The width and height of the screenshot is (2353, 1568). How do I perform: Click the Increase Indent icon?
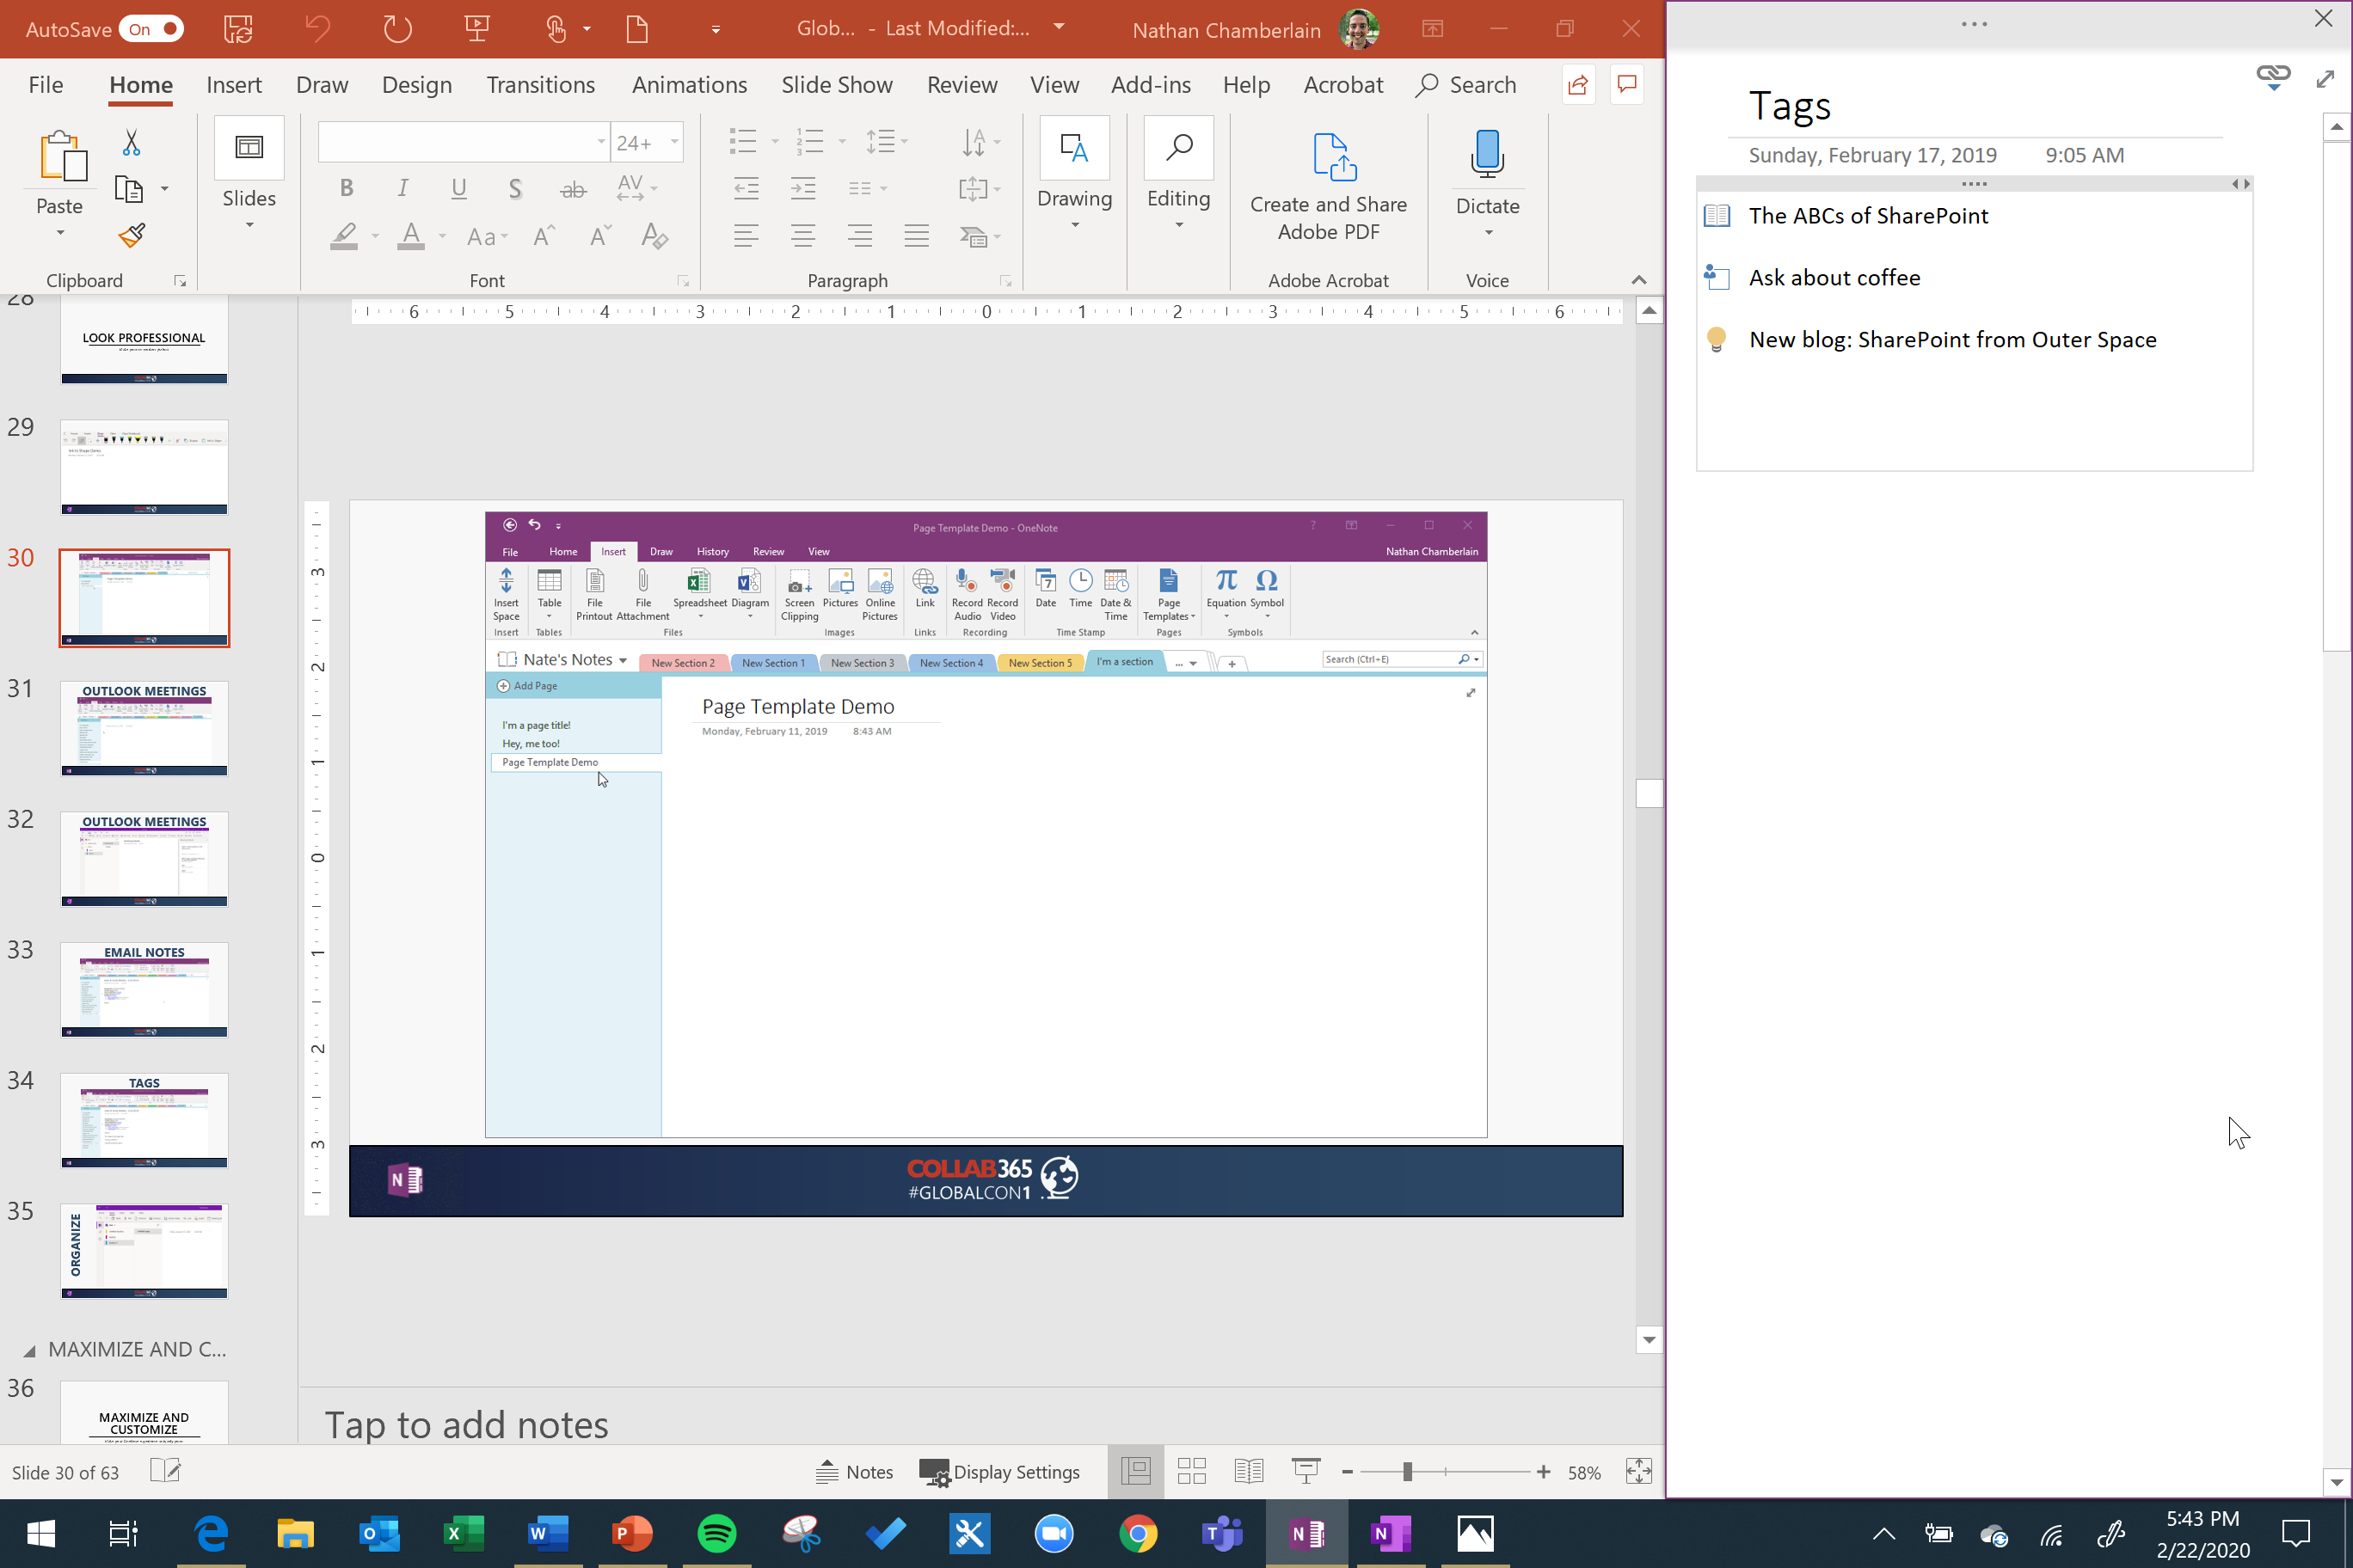803,188
